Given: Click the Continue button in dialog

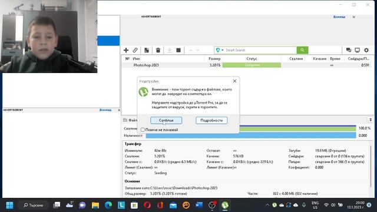Looking at the screenshot, I should (x=166, y=120).
